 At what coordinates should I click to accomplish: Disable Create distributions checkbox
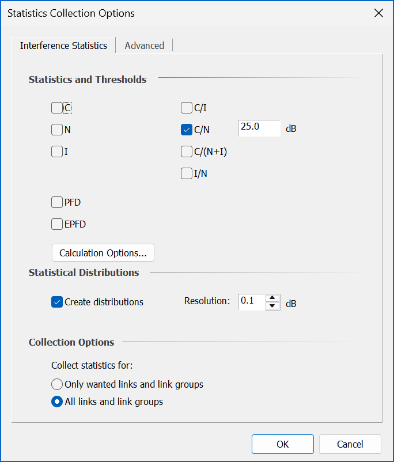[x=57, y=302]
